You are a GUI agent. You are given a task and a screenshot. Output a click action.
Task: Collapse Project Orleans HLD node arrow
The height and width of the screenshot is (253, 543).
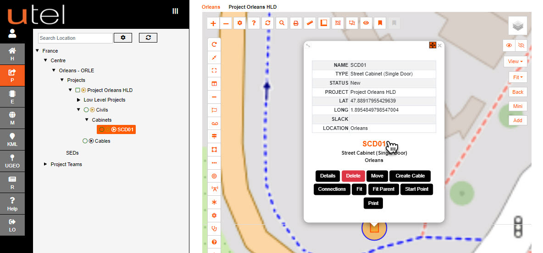(71, 90)
